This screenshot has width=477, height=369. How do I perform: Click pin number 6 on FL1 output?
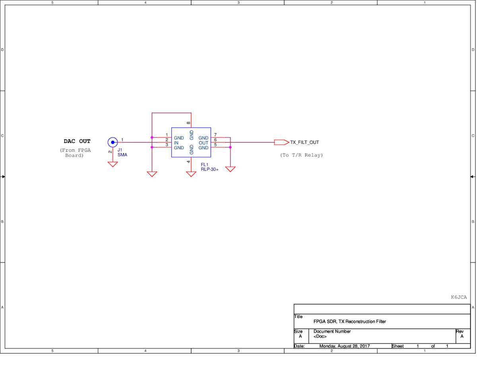click(215, 140)
